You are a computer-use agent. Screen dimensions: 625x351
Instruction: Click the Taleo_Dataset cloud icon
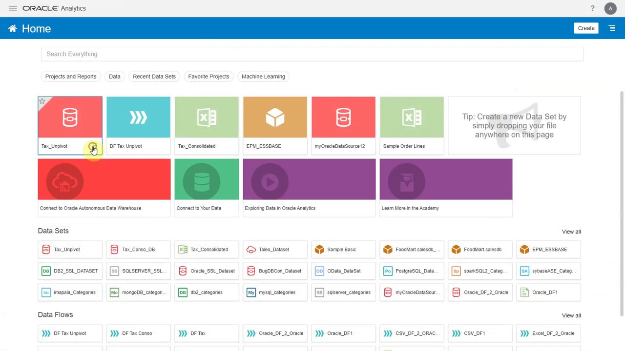click(251, 250)
